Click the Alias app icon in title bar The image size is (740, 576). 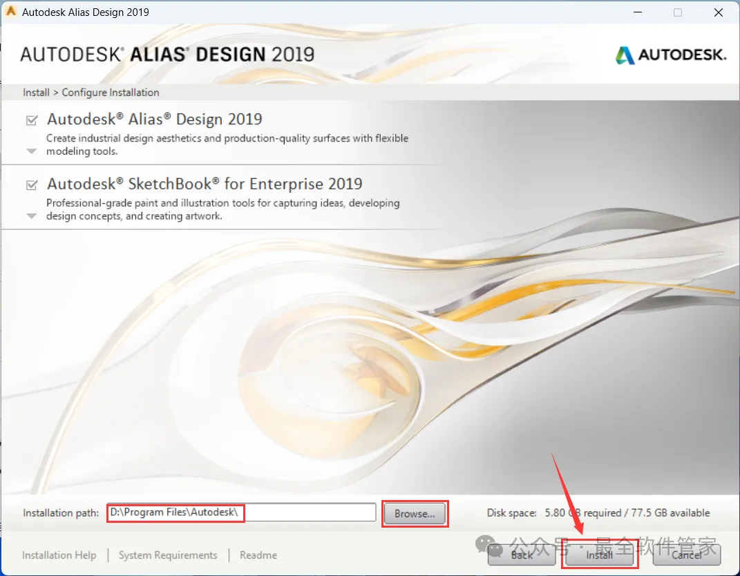(11, 11)
